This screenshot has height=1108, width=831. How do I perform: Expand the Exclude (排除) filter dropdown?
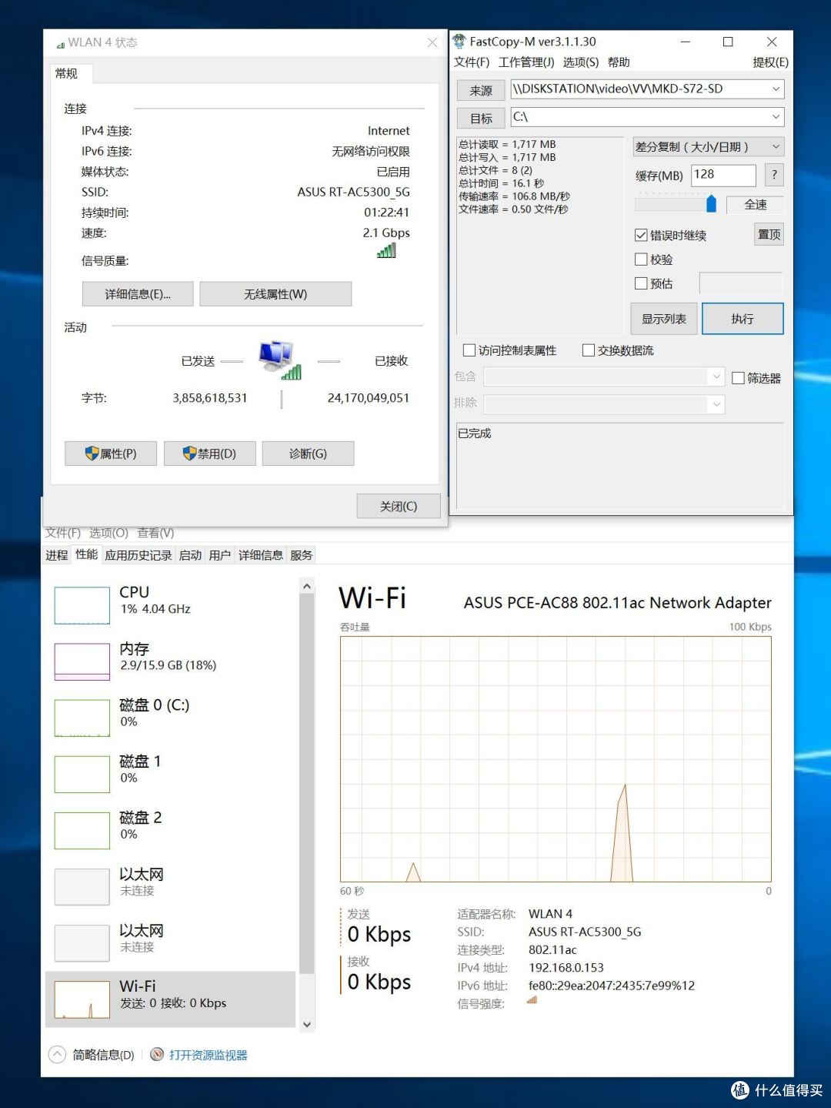coord(716,403)
